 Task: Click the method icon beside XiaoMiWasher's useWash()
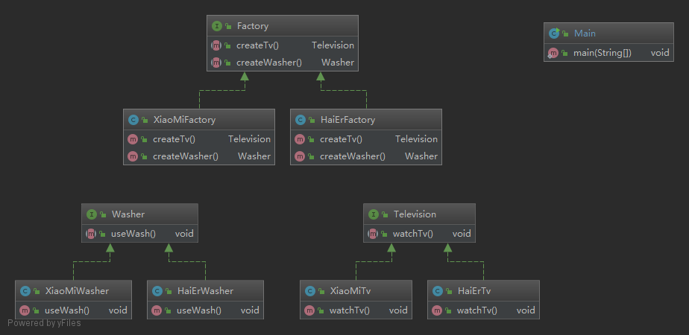point(25,310)
